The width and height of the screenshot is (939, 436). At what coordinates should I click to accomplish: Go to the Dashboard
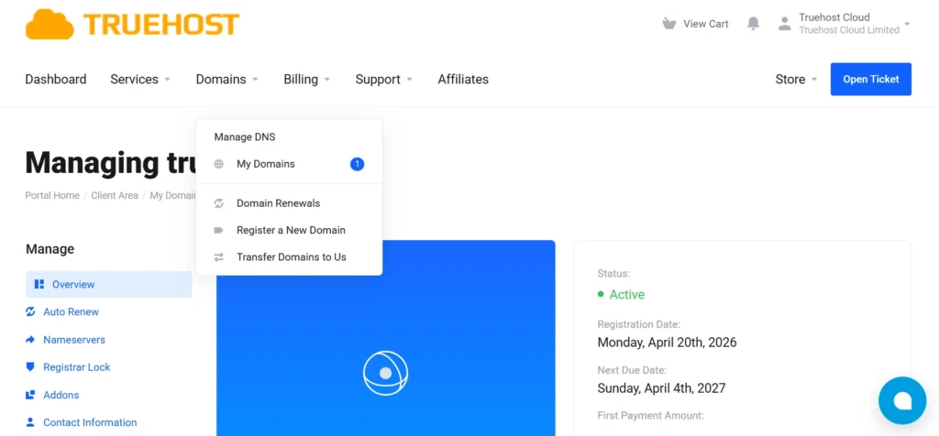pyautogui.click(x=56, y=79)
